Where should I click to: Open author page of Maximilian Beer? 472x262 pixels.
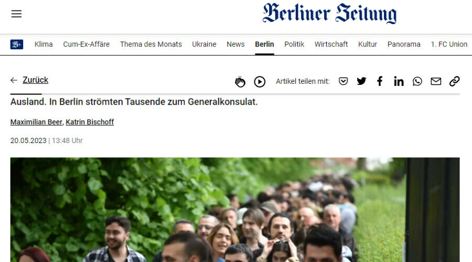click(x=36, y=122)
